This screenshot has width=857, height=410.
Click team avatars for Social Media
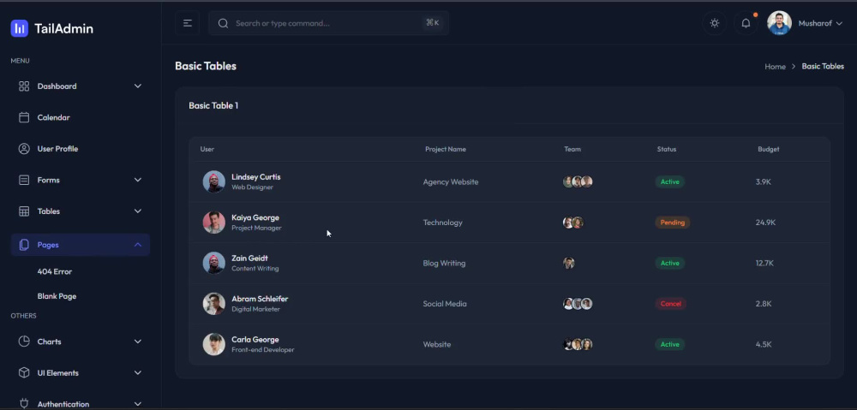click(x=578, y=304)
